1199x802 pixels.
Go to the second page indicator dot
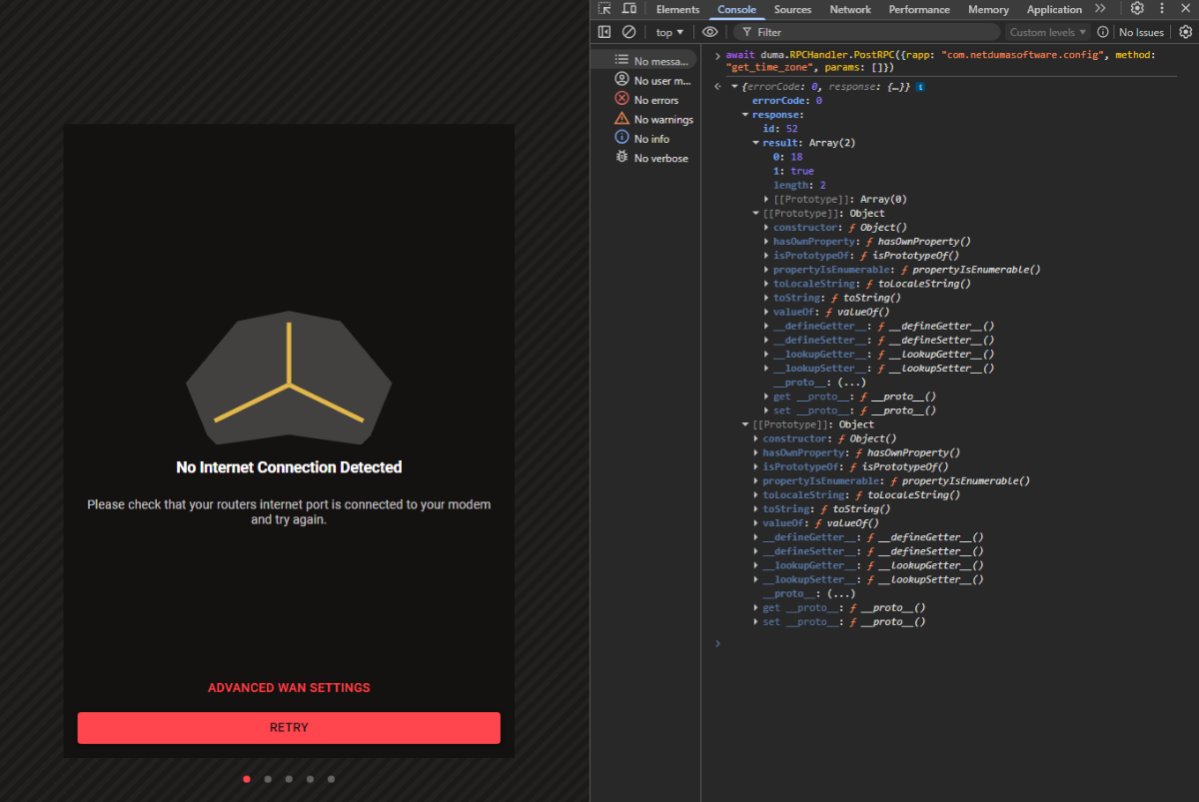(268, 779)
